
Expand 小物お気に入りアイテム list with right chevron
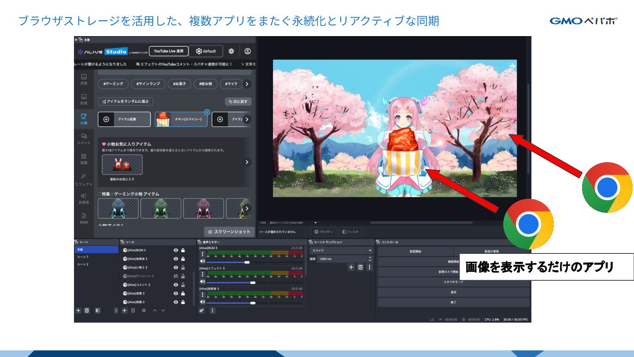coord(247,162)
